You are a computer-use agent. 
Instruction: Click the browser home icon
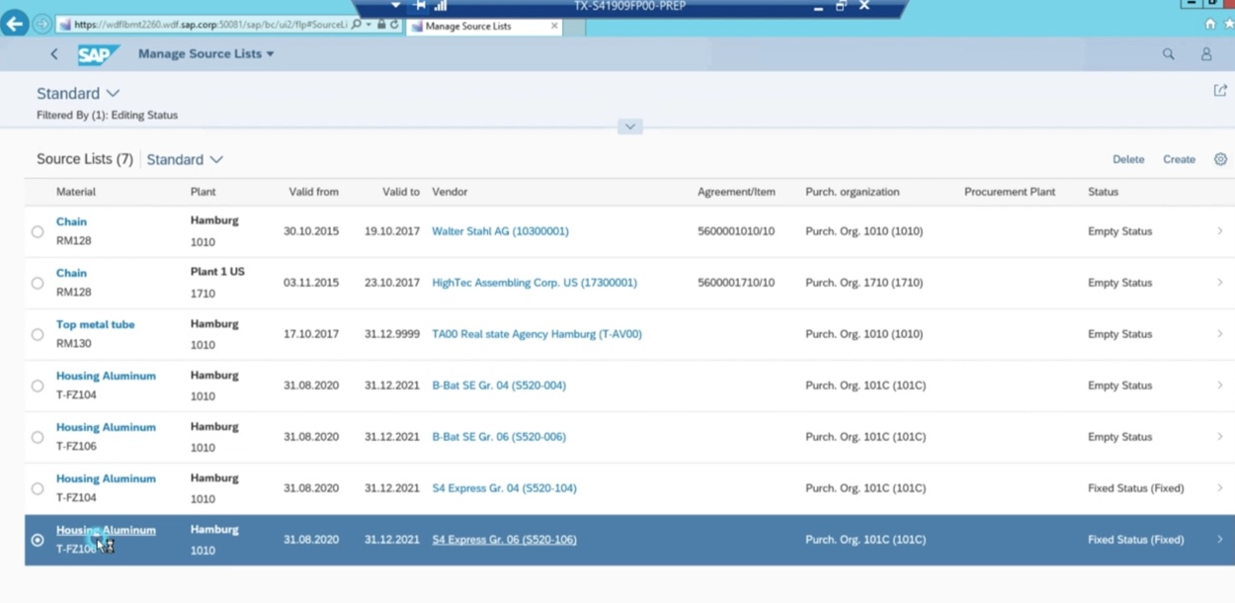1210,24
